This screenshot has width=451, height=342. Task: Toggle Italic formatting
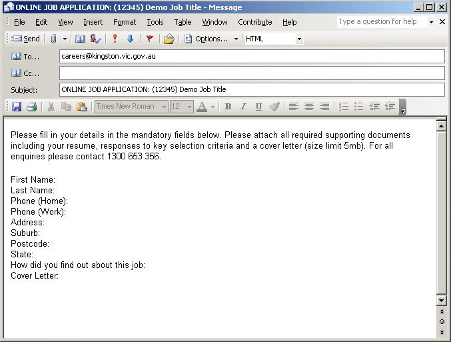click(x=243, y=107)
